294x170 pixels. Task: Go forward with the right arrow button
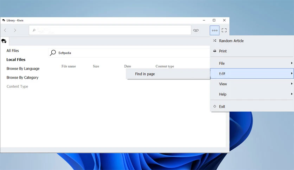[x=15, y=30]
